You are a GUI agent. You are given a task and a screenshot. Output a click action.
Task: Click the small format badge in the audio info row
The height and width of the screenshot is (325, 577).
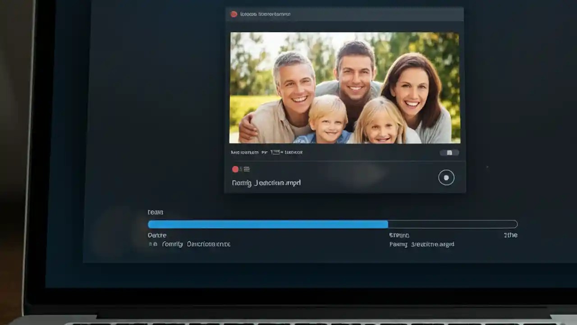(x=277, y=152)
